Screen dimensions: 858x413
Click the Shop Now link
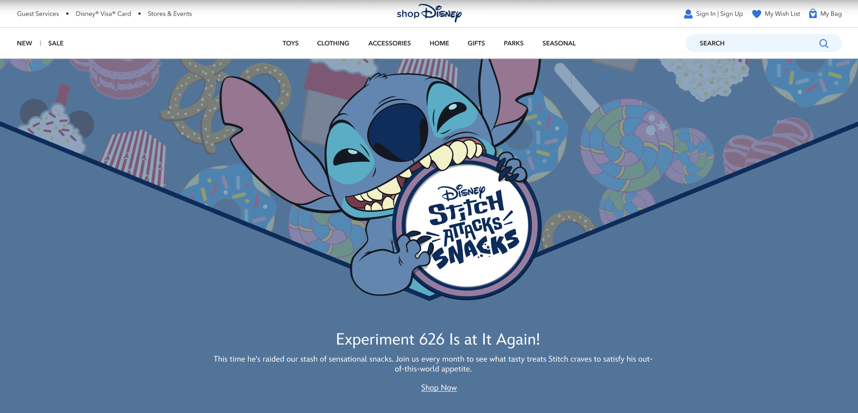click(x=439, y=388)
